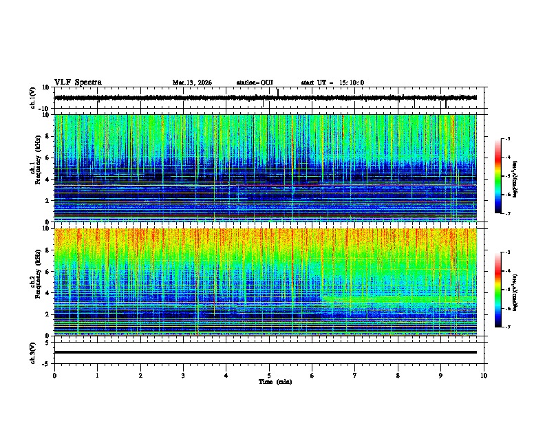
Task: Click the ch.2 spectrogram color bar
Action: click(x=498, y=290)
